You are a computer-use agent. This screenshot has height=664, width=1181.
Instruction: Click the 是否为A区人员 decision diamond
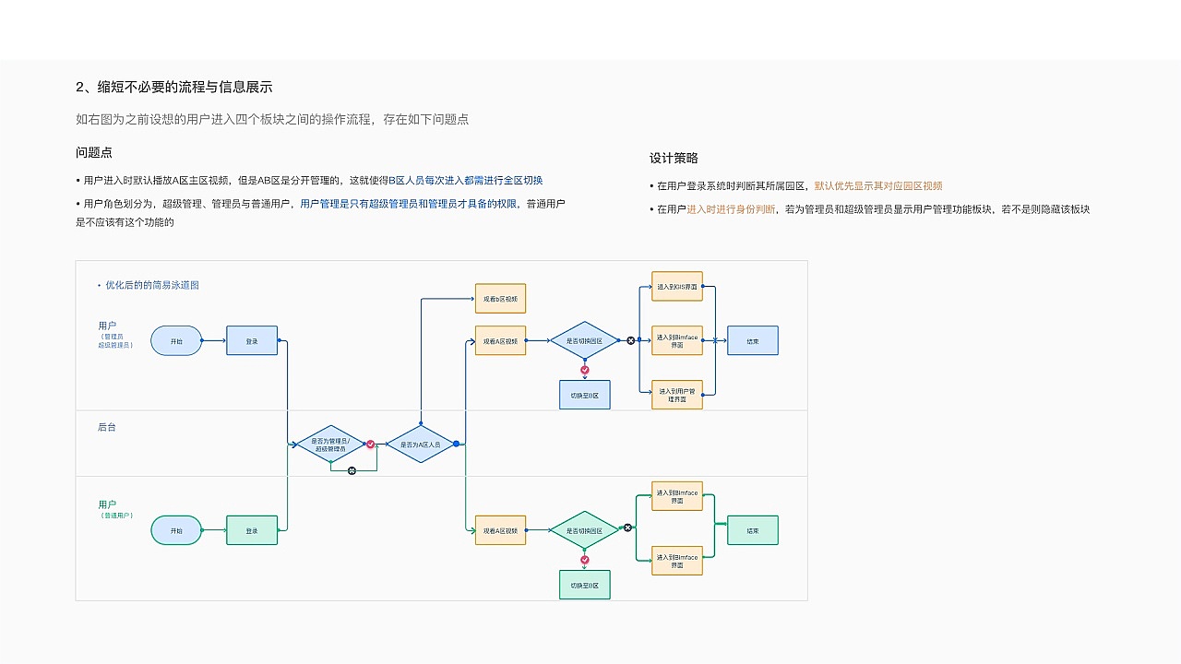click(x=422, y=443)
